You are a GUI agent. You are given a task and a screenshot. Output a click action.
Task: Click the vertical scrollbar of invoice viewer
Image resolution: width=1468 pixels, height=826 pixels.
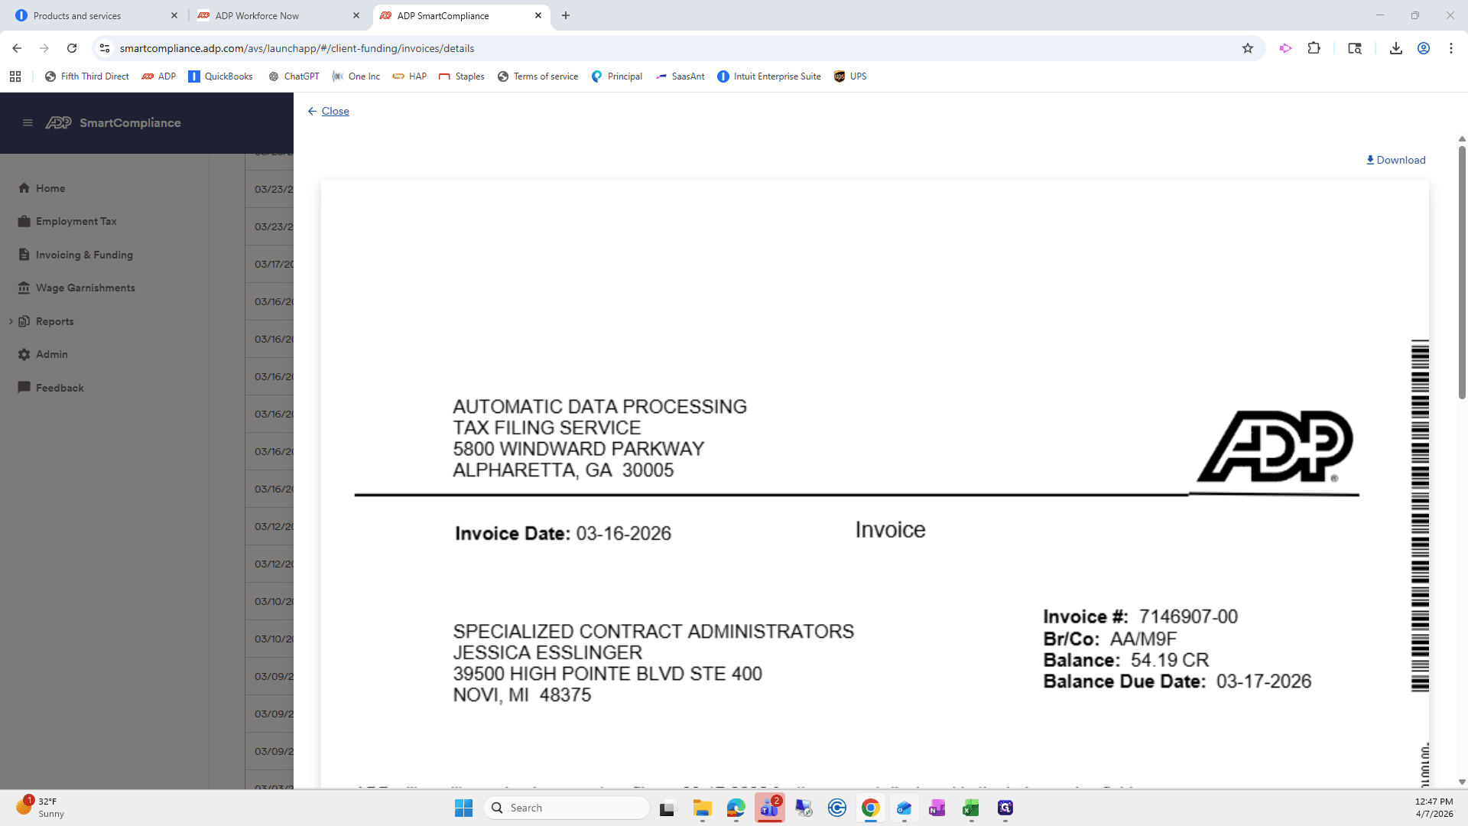click(x=1462, y=272)
